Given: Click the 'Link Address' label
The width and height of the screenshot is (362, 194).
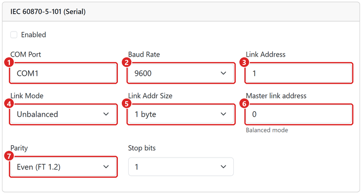Looking at the screenshot, I should coord(266,54).
